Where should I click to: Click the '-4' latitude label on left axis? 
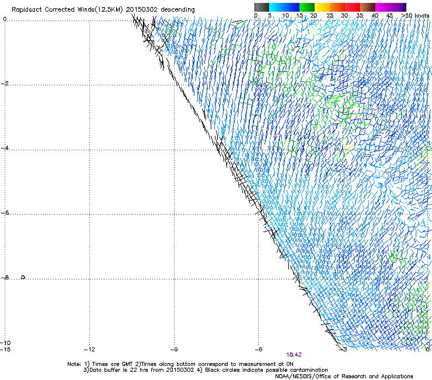(x=5, y=148)
